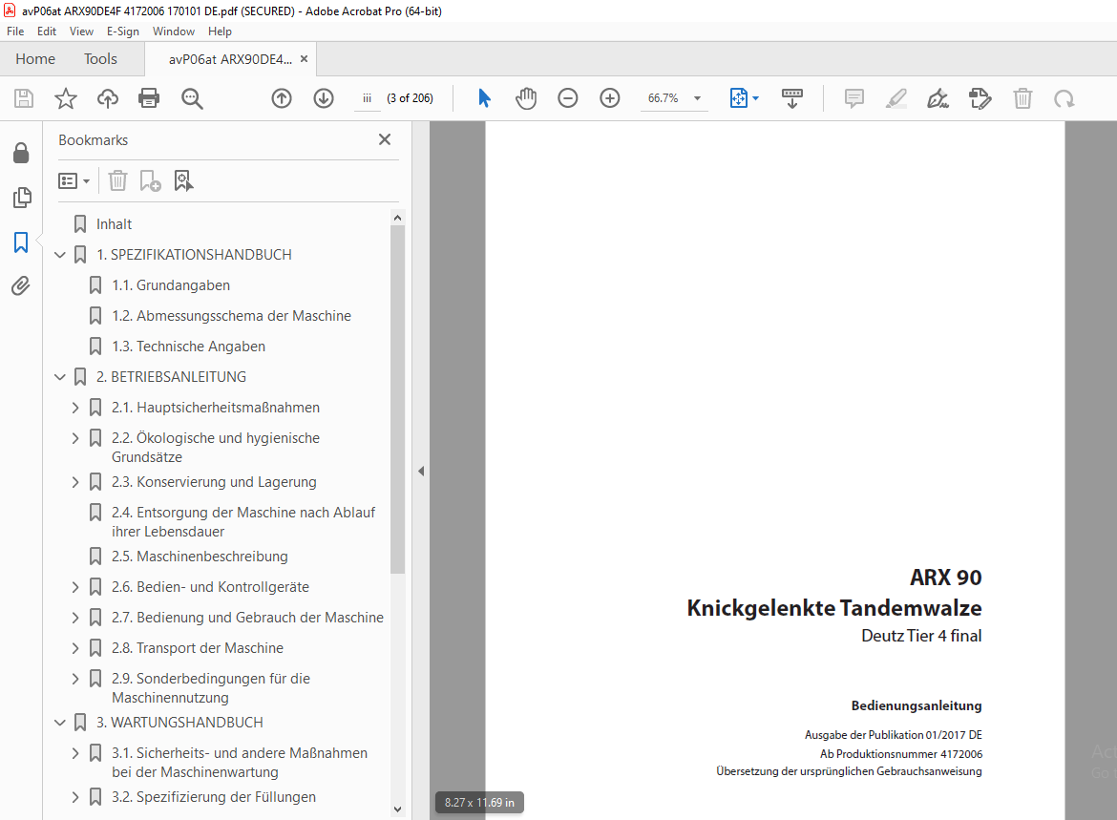Add document to starred favorites
The width and height of the screenshot is (1117, 820).
(x=66, y=98)
